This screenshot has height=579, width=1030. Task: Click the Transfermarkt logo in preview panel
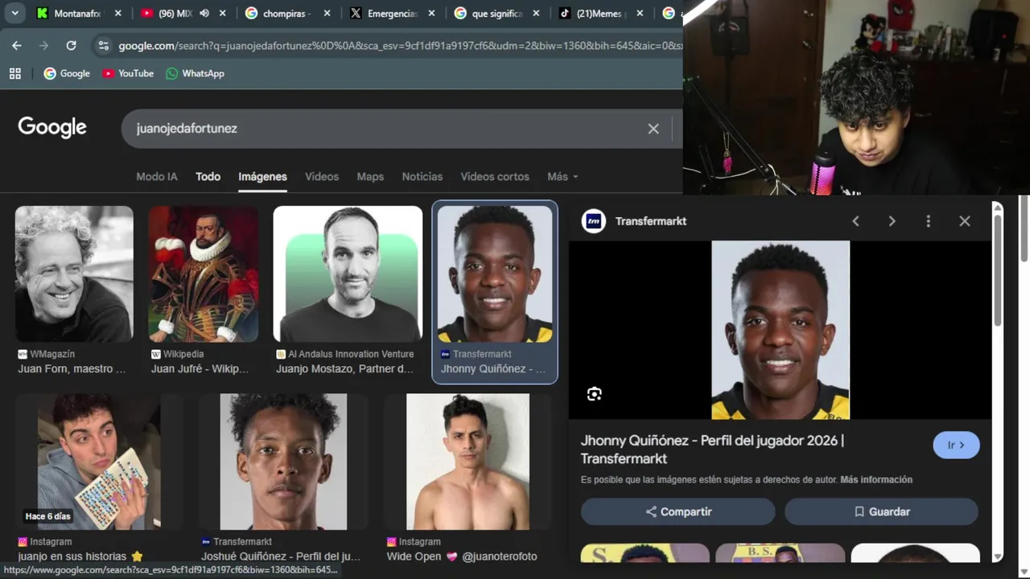pyautogui.click(x=594, y=221)
